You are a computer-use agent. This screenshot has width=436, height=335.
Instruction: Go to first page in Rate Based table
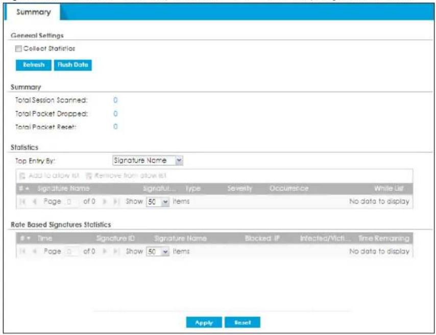(x=23, y=252)
